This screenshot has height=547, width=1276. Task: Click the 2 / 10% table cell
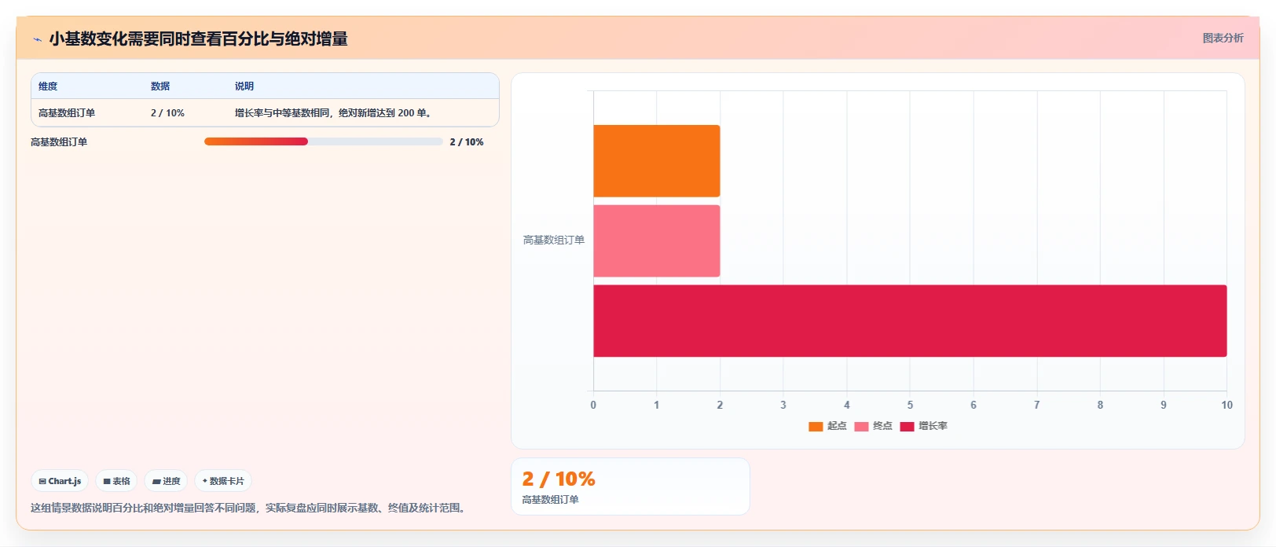click(x=167, y=113)
